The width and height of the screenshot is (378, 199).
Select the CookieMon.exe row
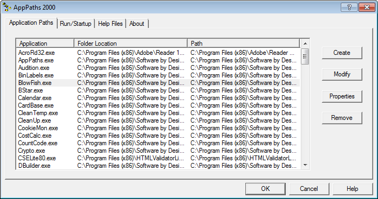click(158, 128)
